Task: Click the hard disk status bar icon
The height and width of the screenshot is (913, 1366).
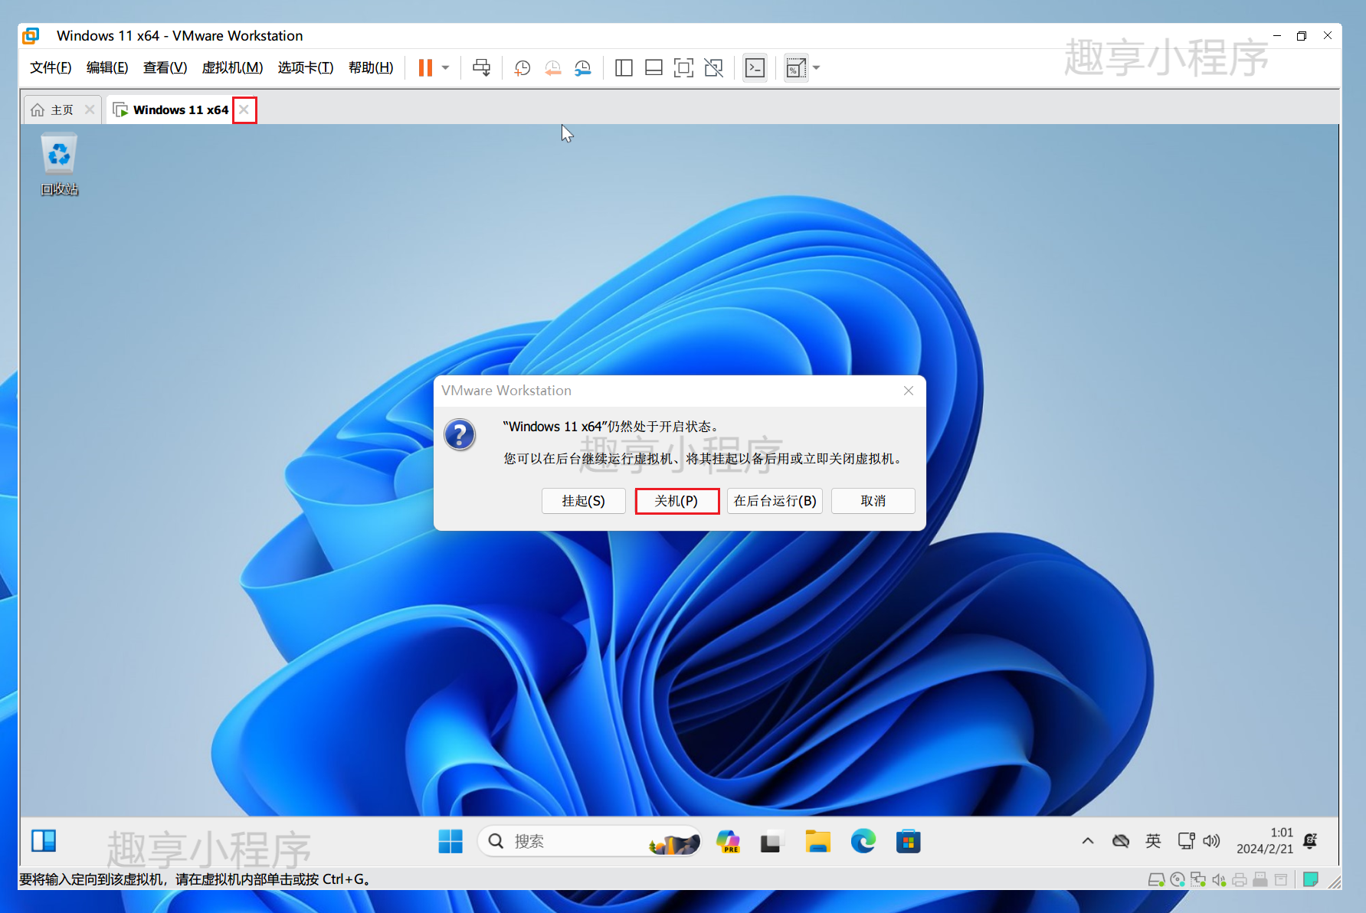Action: point(1156,880)
